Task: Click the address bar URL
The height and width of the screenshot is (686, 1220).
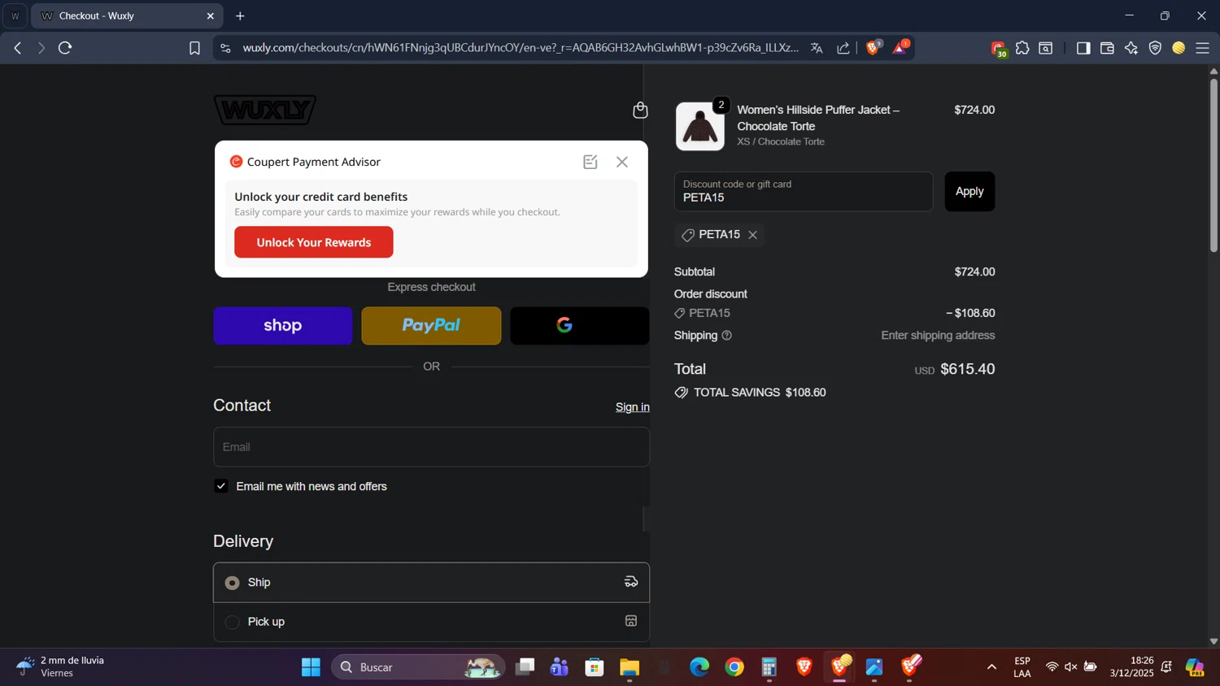Action: (x=521, y=48)
